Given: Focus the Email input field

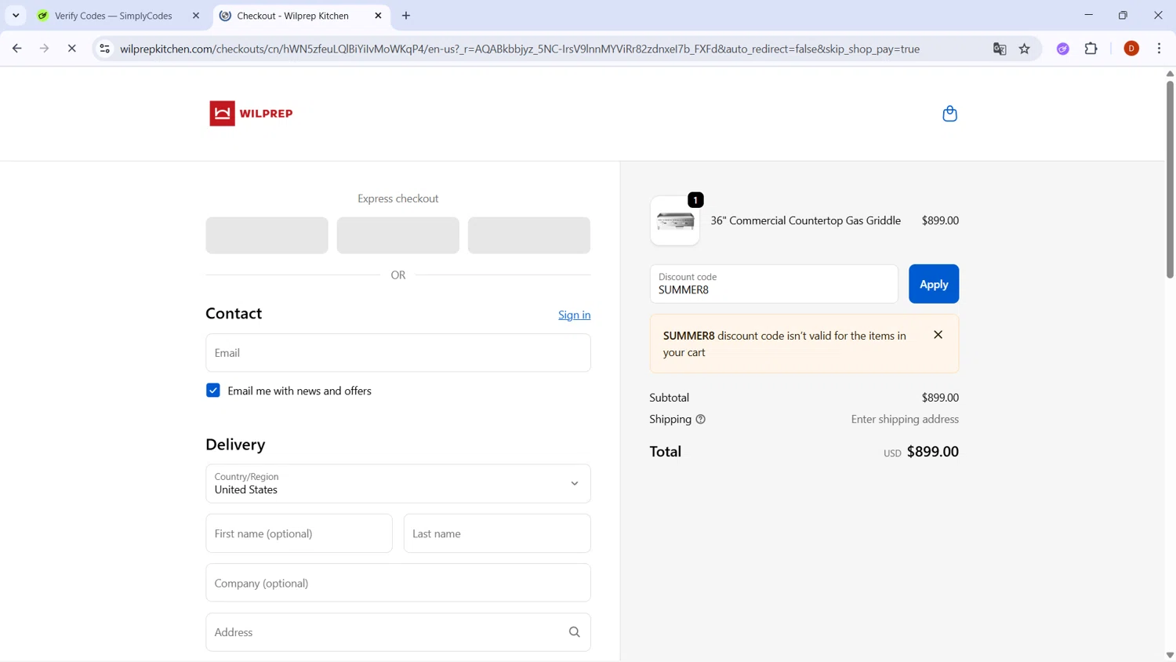Looking at the screenshot, I should (398, 353).
